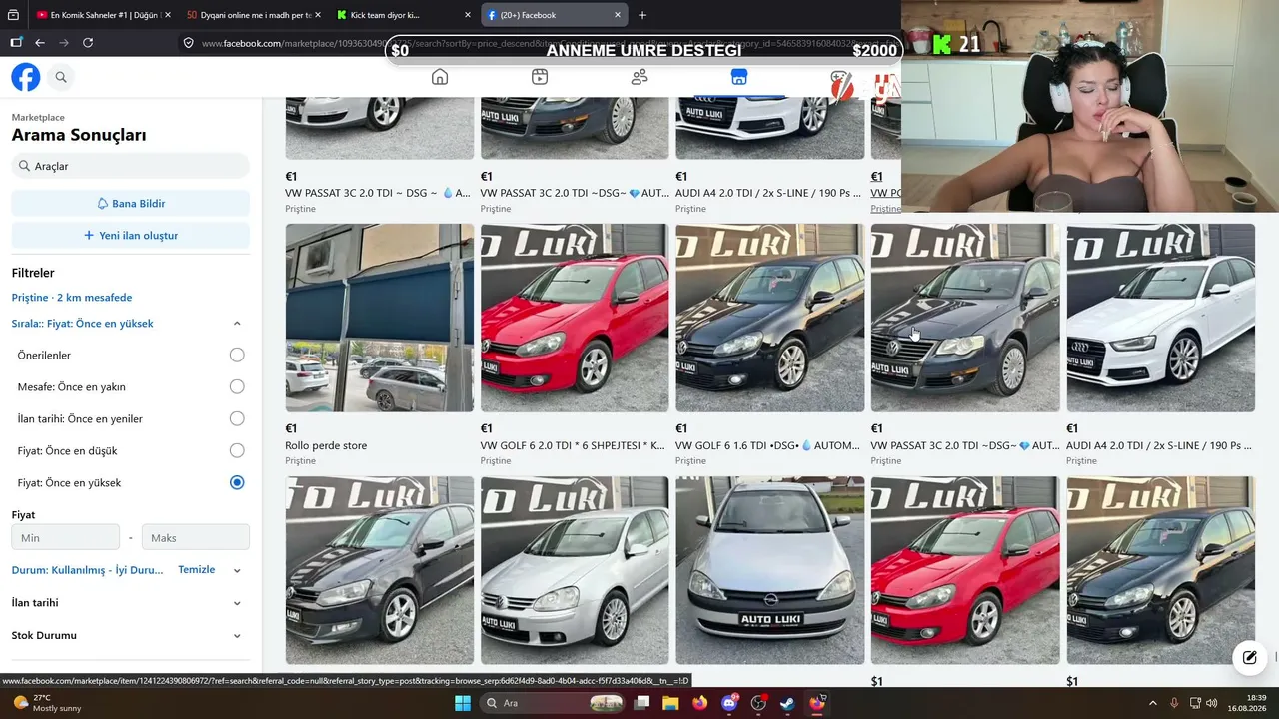Click the shield icon in the address bar
Image resolution: width=1279 pixels, height=719 pixels.
click(x=188, y=43)
